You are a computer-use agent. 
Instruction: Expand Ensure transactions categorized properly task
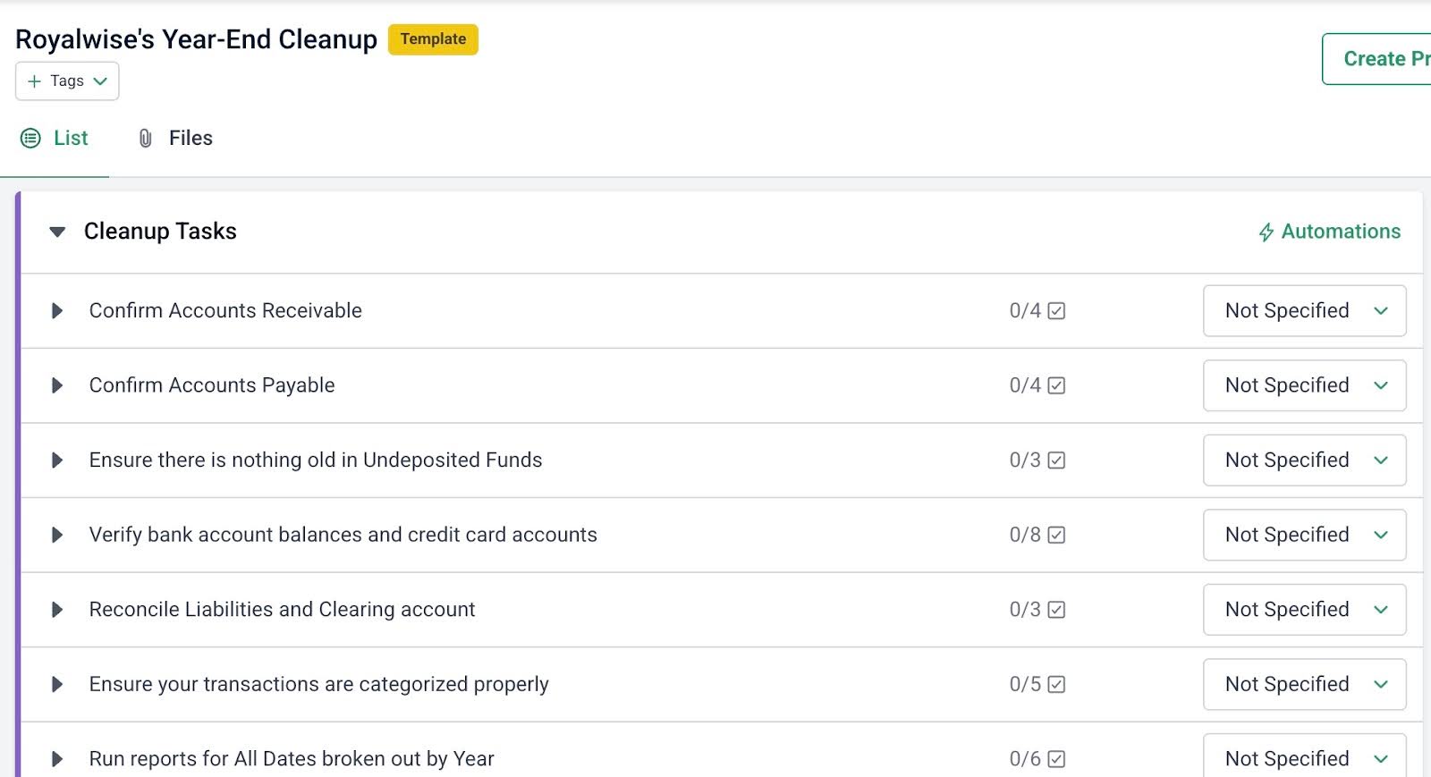coord(57,684)
